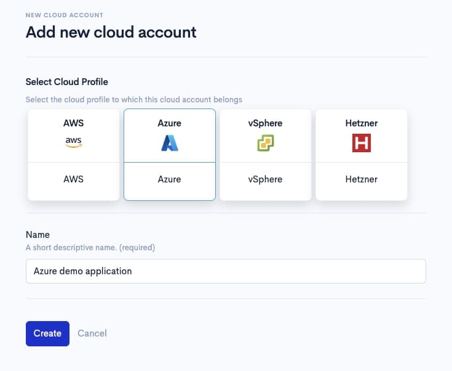
Task: Click the red Hetzner logo icon
Action: point(362,143)
